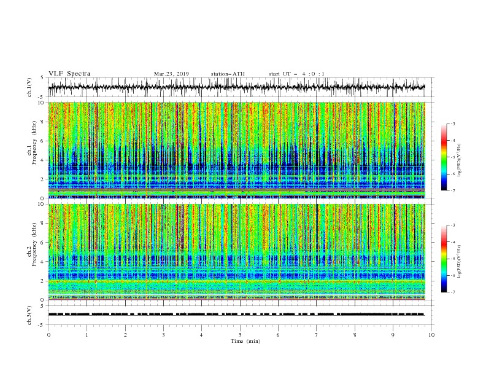Viewport: 486px width, 376px height.
Task: Click inside the ch.2 spectrogram panel
Action: pyautogui.click(x=237, y=252)
